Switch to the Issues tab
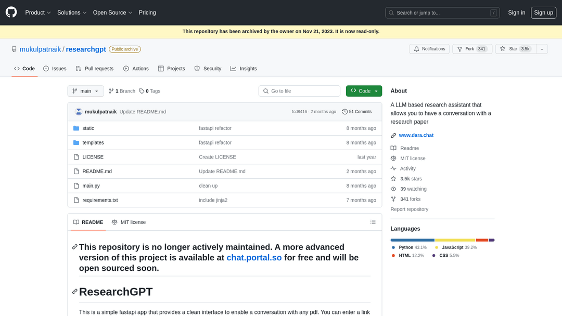Screen dimensions: 562x316 pos(55,69)
